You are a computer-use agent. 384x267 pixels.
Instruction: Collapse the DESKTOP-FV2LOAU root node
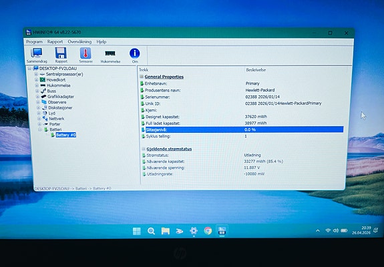click(x=29, y=68)
